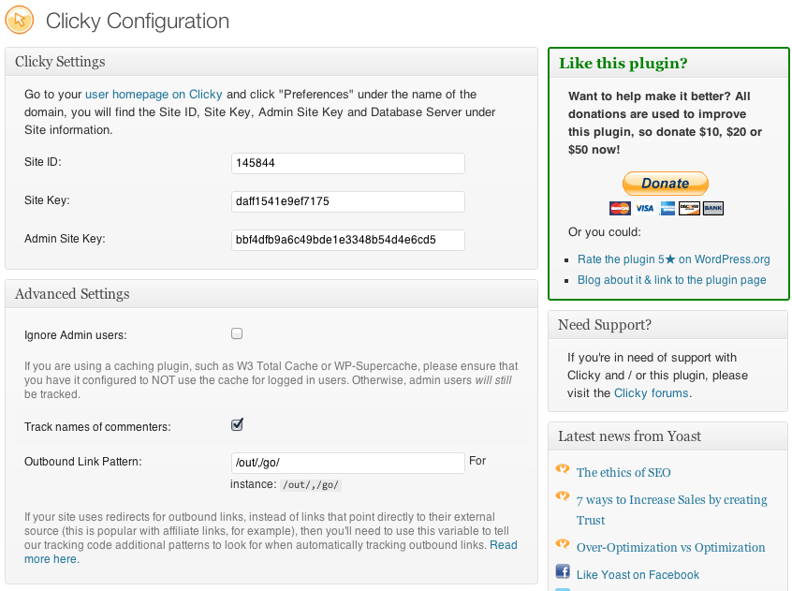Click the Visa card icon
The height and width of the screenshot is (591, 792).
click(x=644, y=208)
